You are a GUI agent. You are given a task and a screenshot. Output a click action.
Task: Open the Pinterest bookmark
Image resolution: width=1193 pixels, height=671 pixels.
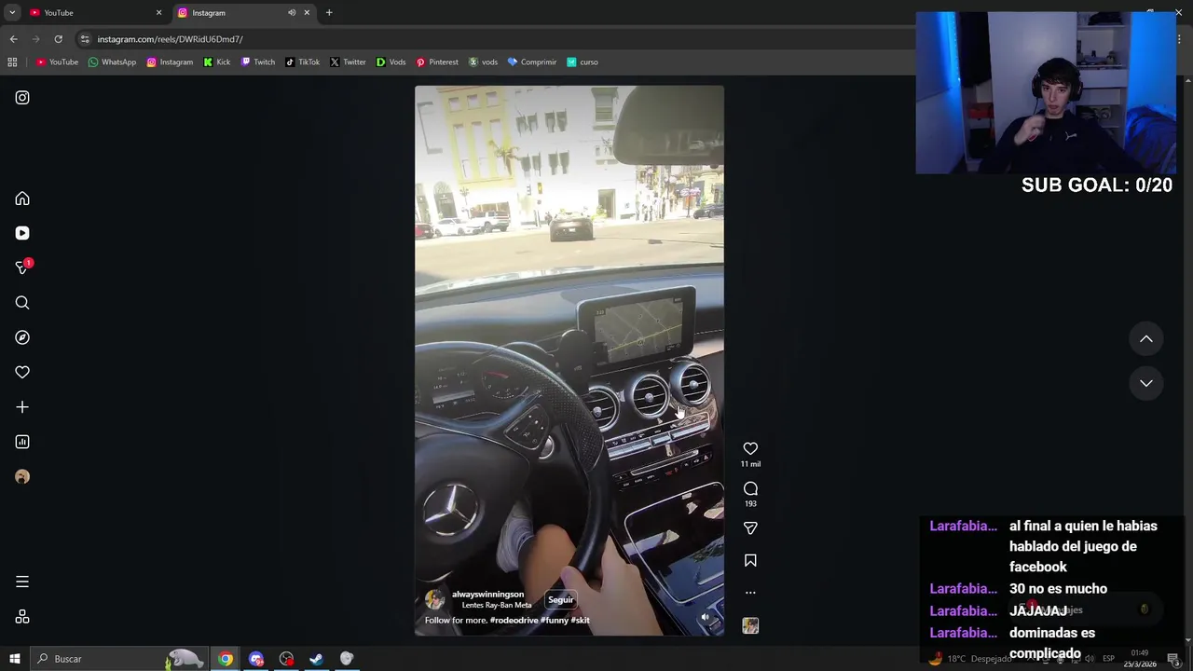click(437, 62)
